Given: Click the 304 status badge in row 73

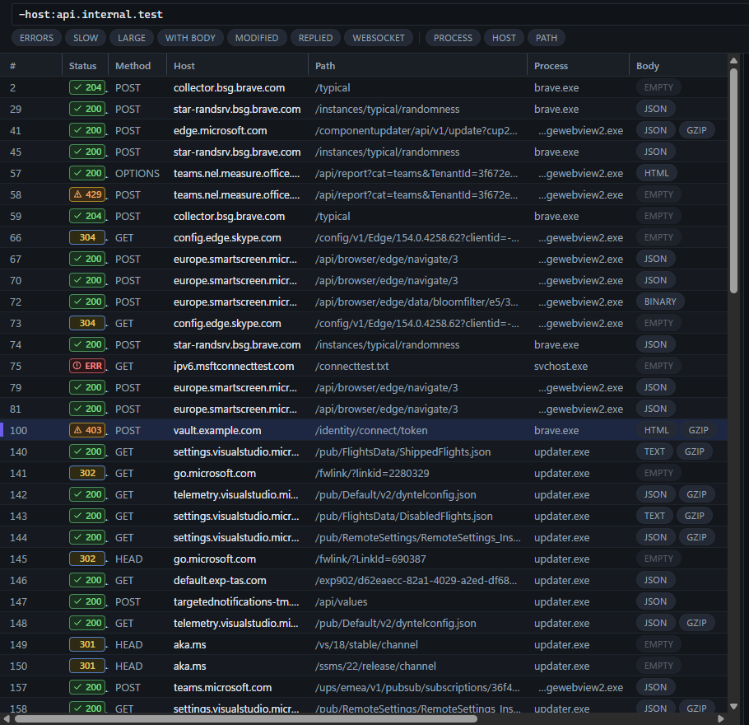Looking at the screenshot, I should (x=87, y=323).
